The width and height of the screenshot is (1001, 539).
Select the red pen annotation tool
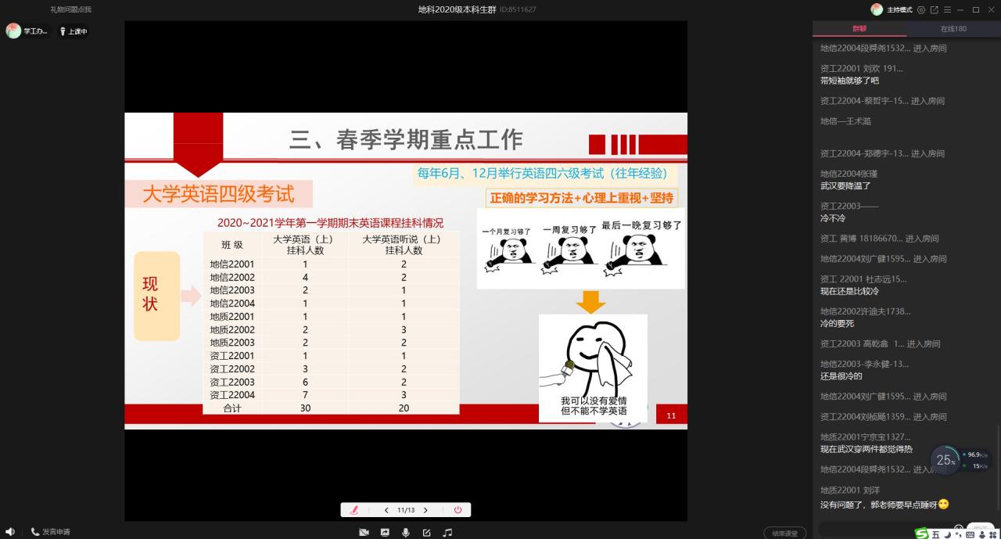click(354, 510)
